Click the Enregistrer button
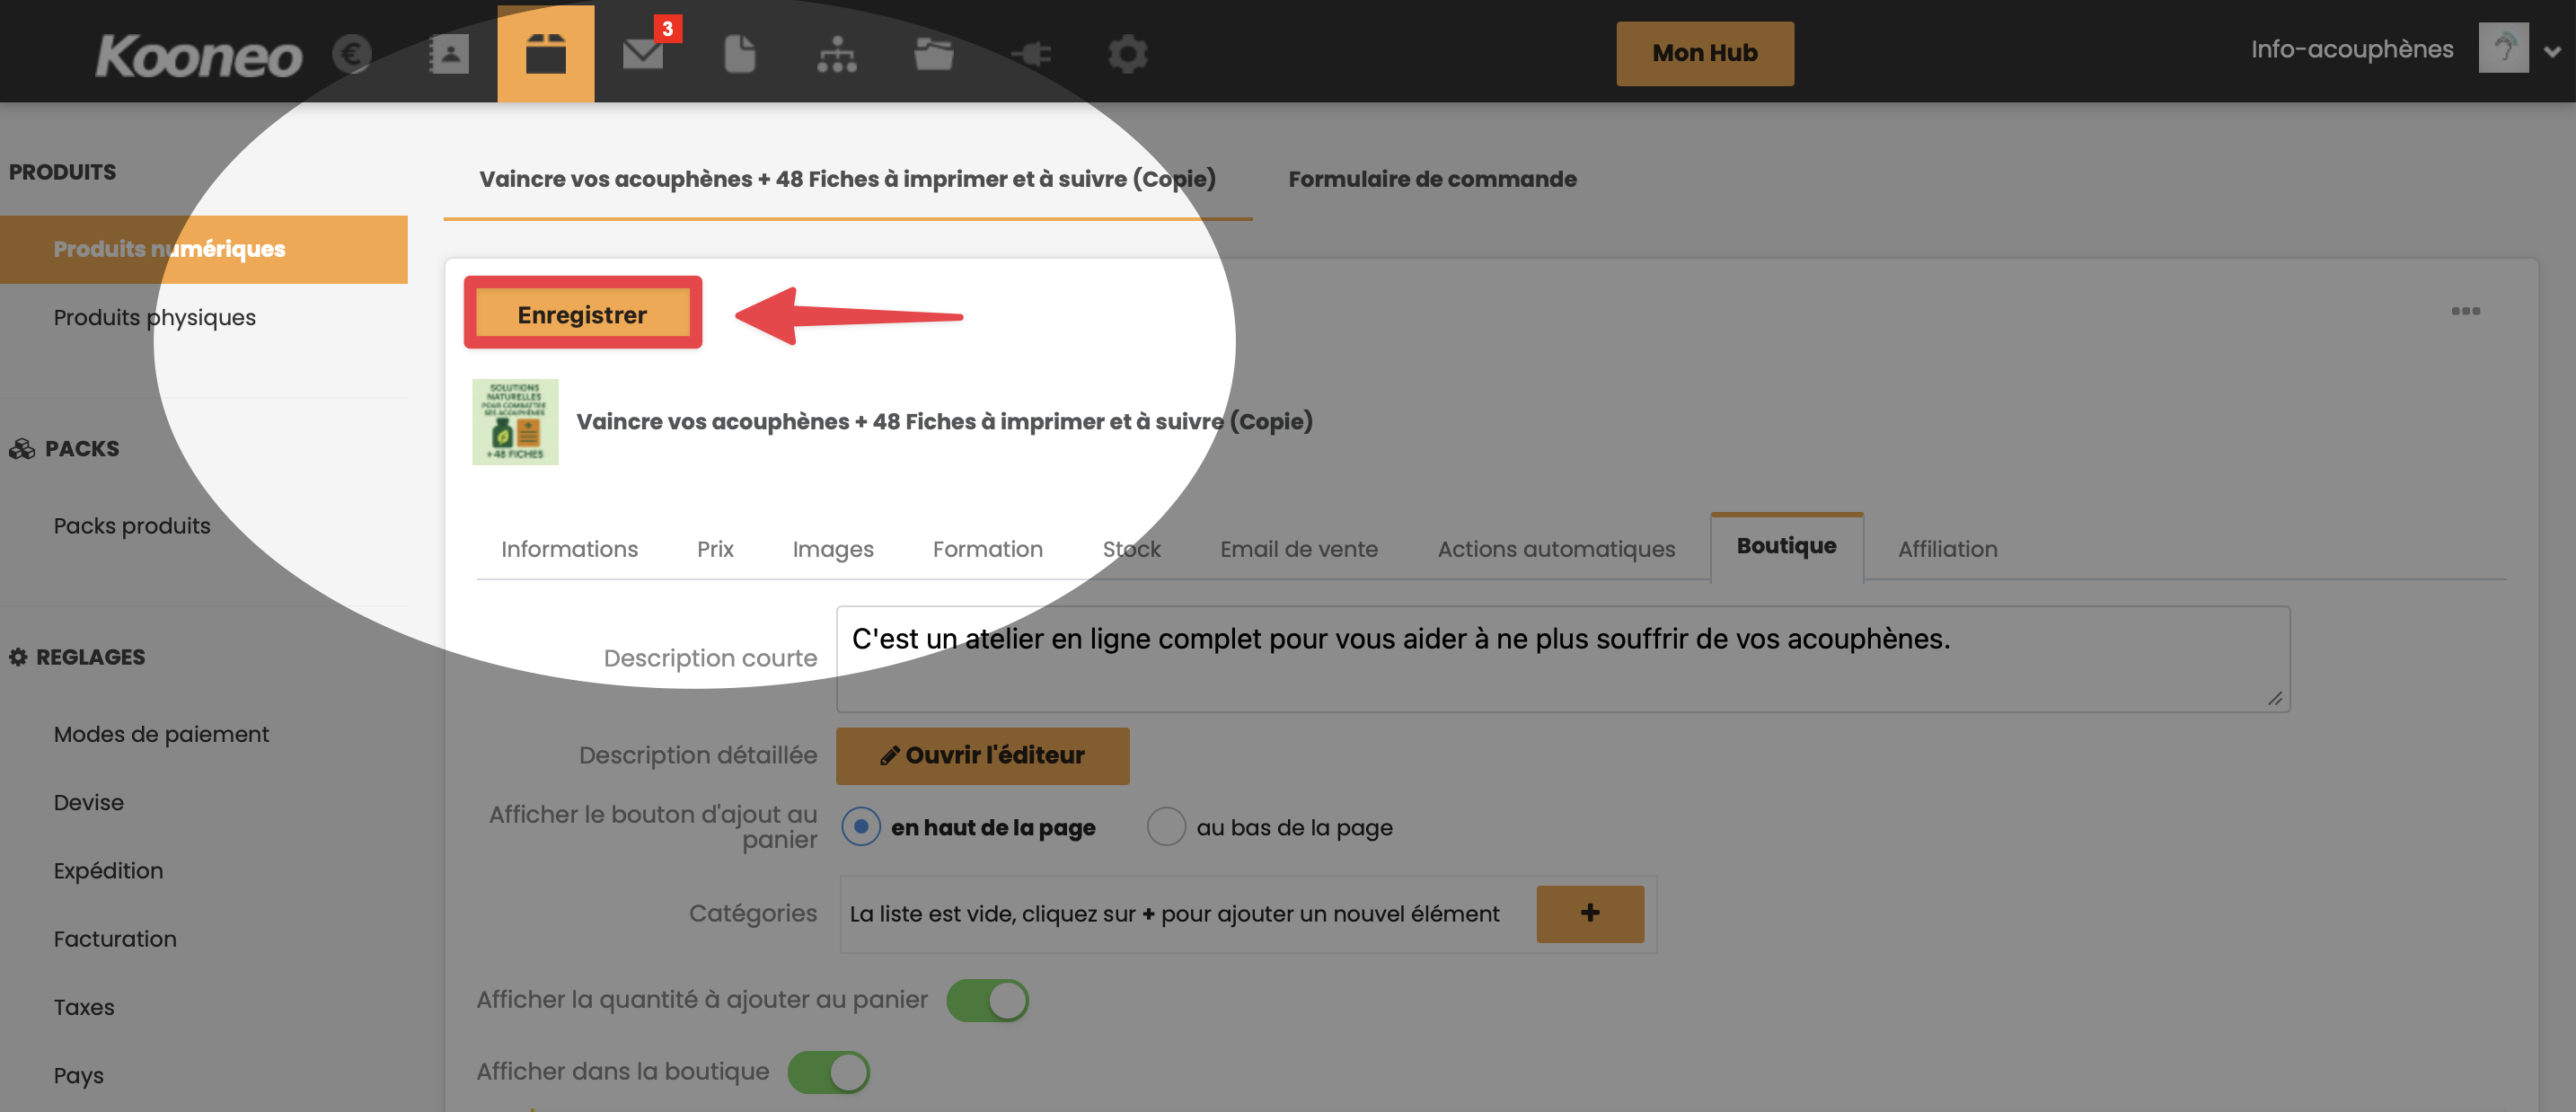The width and height of the screenshot is (2576, 1112). point(582,314)
